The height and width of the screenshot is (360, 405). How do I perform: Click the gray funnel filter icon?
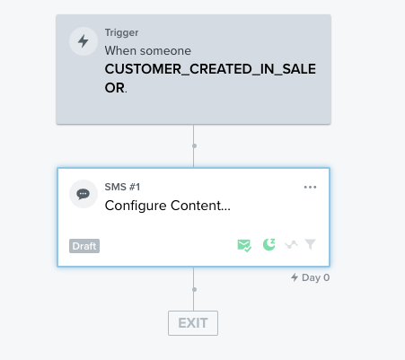311,244
